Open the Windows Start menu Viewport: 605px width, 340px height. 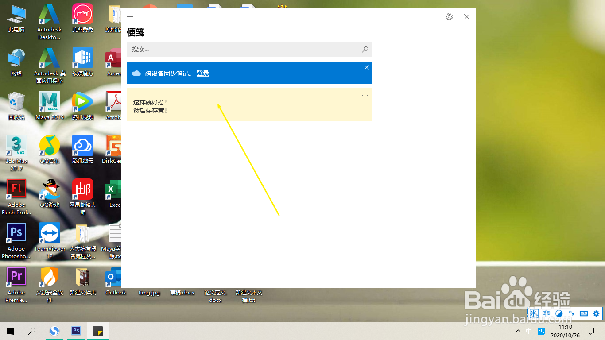[x=10, y=331]
